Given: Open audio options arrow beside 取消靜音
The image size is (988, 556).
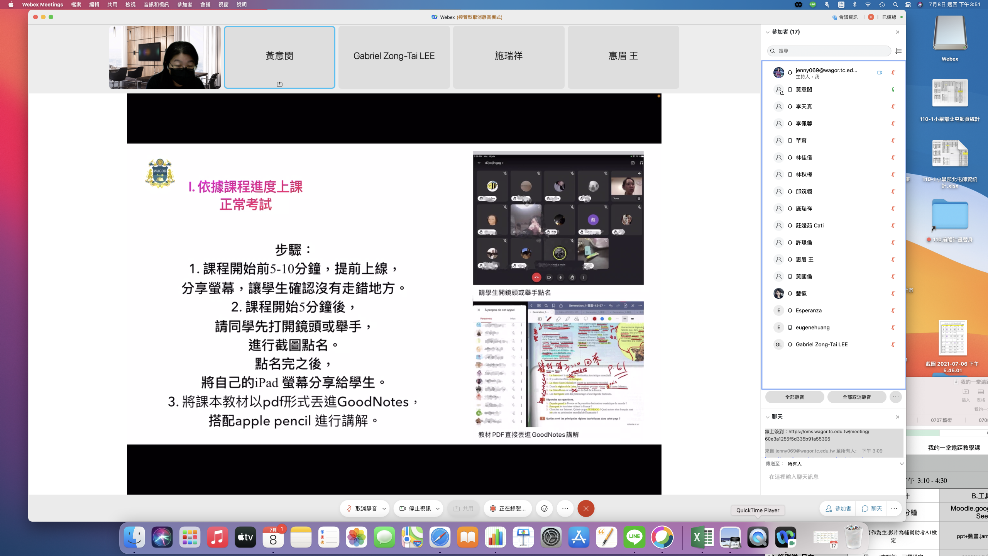Looking at the screenshot, I should pyautogui.click(x=384, y=509).
